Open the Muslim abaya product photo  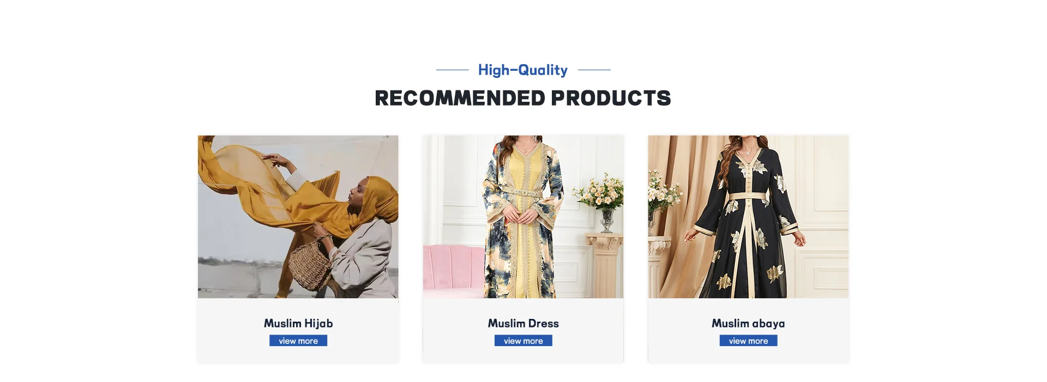(748, 217)
